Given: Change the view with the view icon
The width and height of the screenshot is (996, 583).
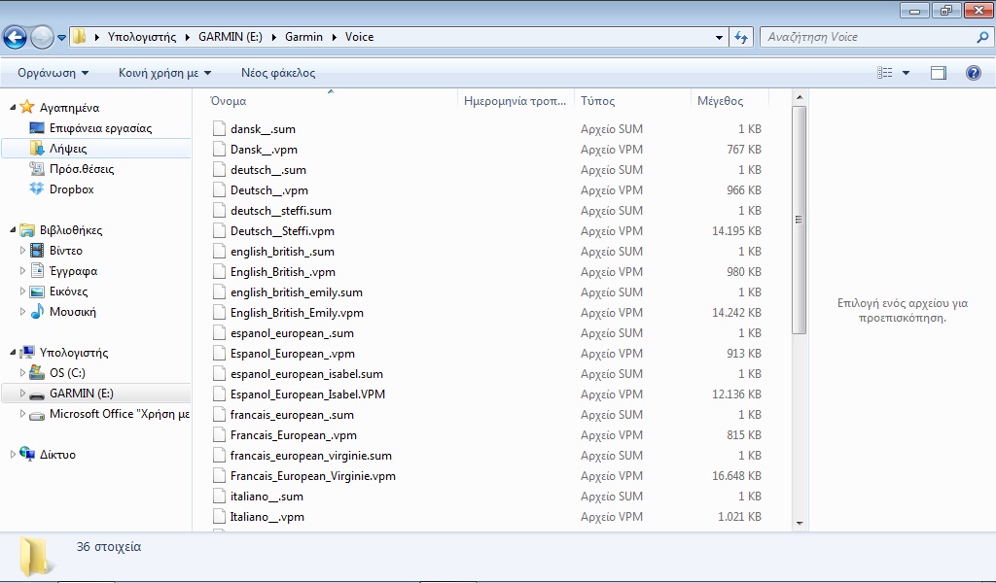Looking at the screenshot, I should (x=885, y=73).
